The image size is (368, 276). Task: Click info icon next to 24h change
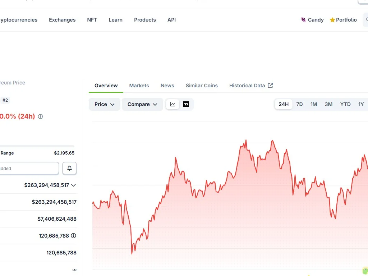pyautogui.click(x=40, y=116)
